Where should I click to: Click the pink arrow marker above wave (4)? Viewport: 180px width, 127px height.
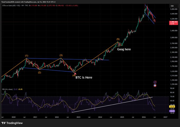coord(75,73)
